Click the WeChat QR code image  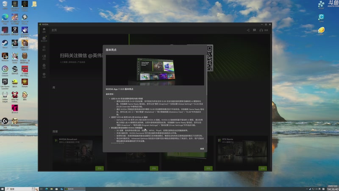(210, 58)
